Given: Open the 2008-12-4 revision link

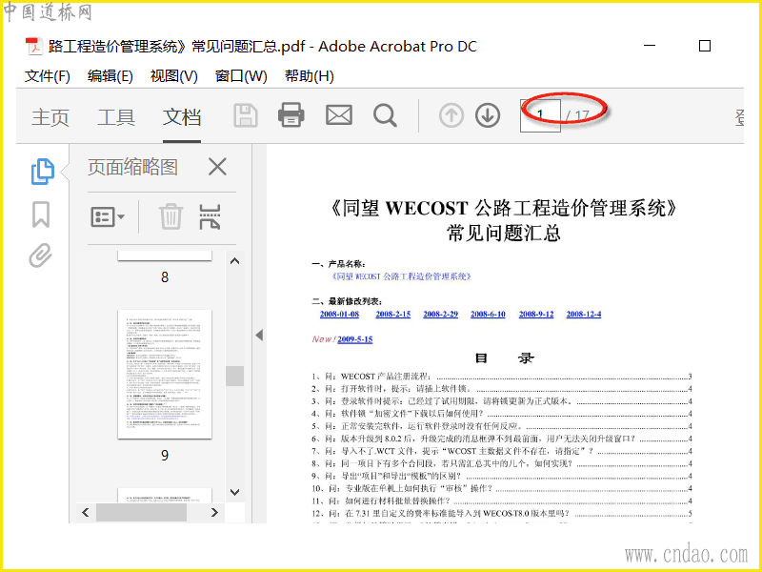Looking at the screenshot, I should [x=584, y=315].
